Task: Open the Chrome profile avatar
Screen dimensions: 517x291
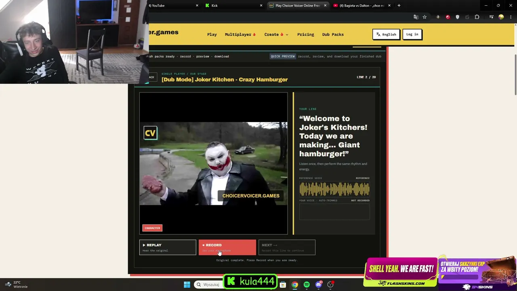Action: click(x=501, y=17)
